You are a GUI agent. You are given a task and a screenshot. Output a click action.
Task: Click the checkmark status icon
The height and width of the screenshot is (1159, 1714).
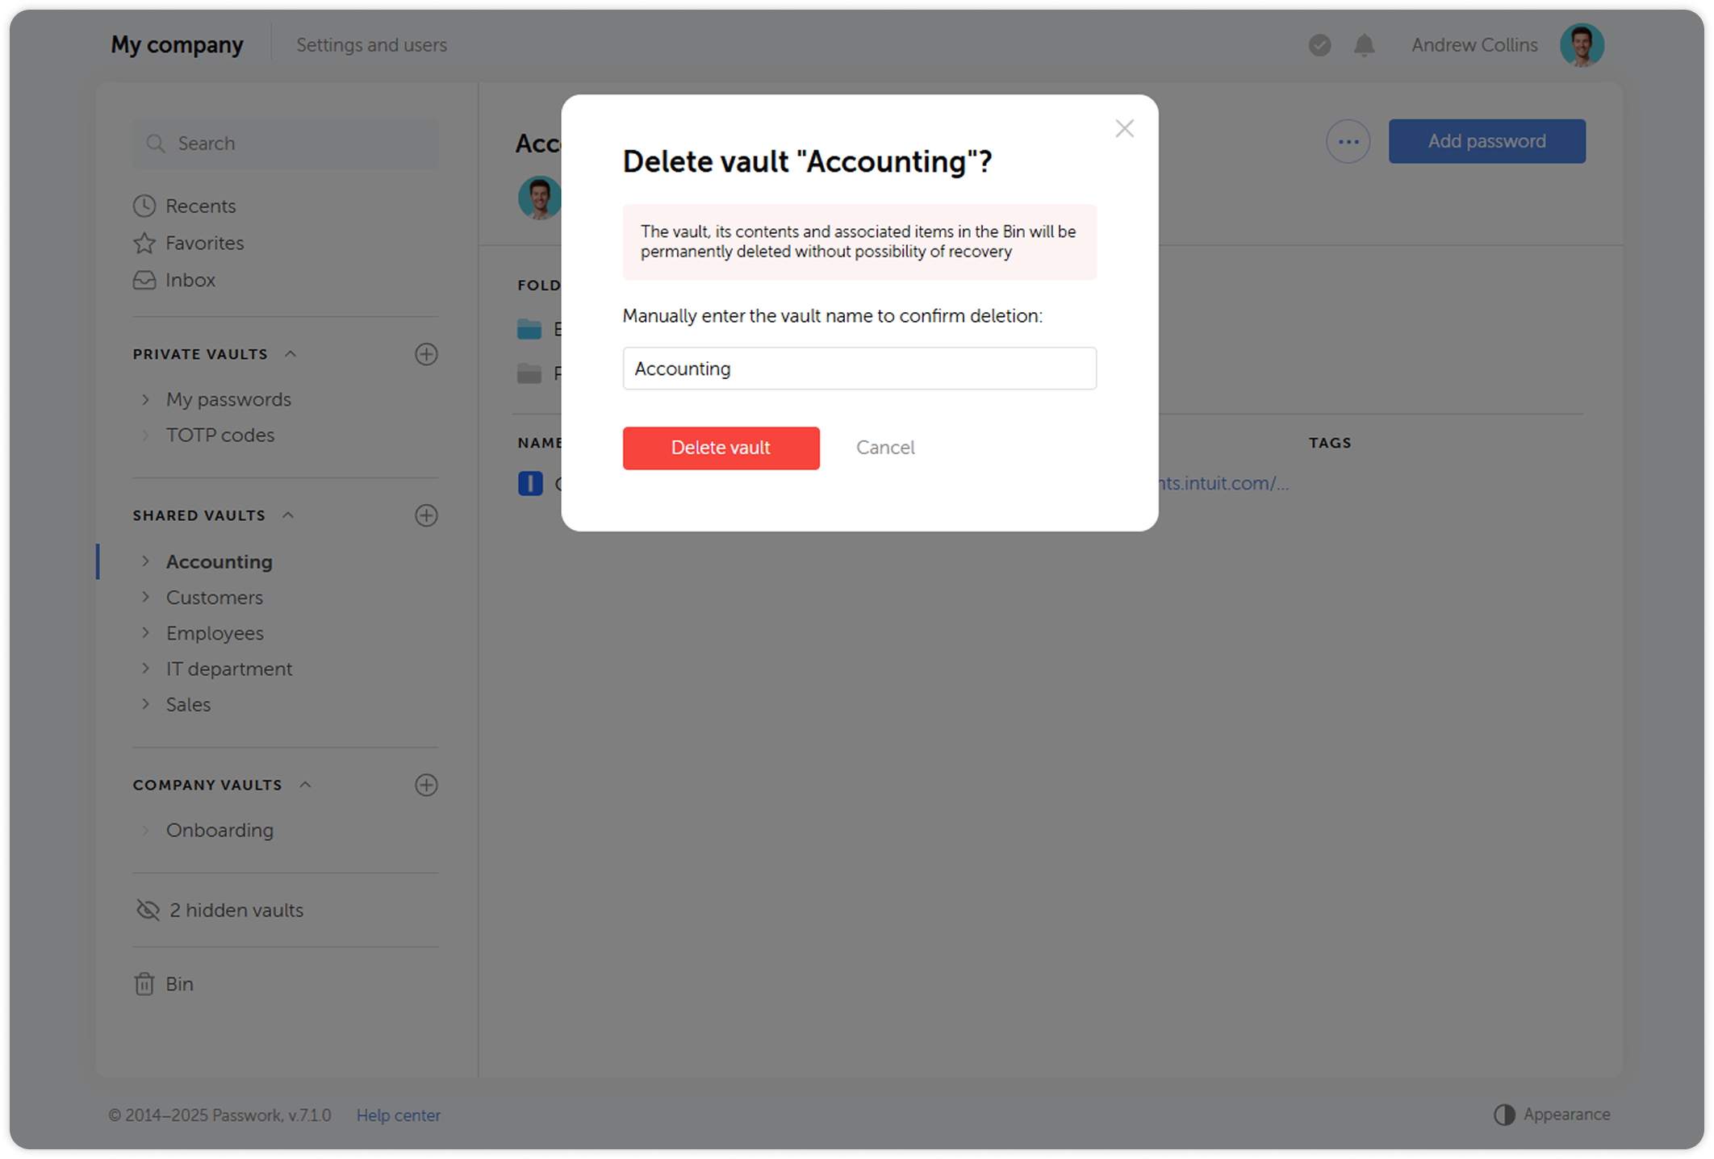click(x=1319, y=45)
